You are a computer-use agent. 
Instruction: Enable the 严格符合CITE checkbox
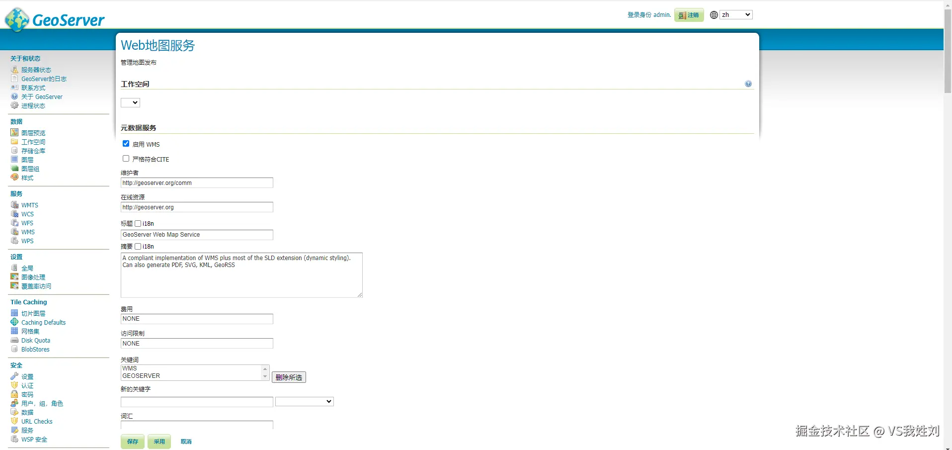click(x=126, y=159)
